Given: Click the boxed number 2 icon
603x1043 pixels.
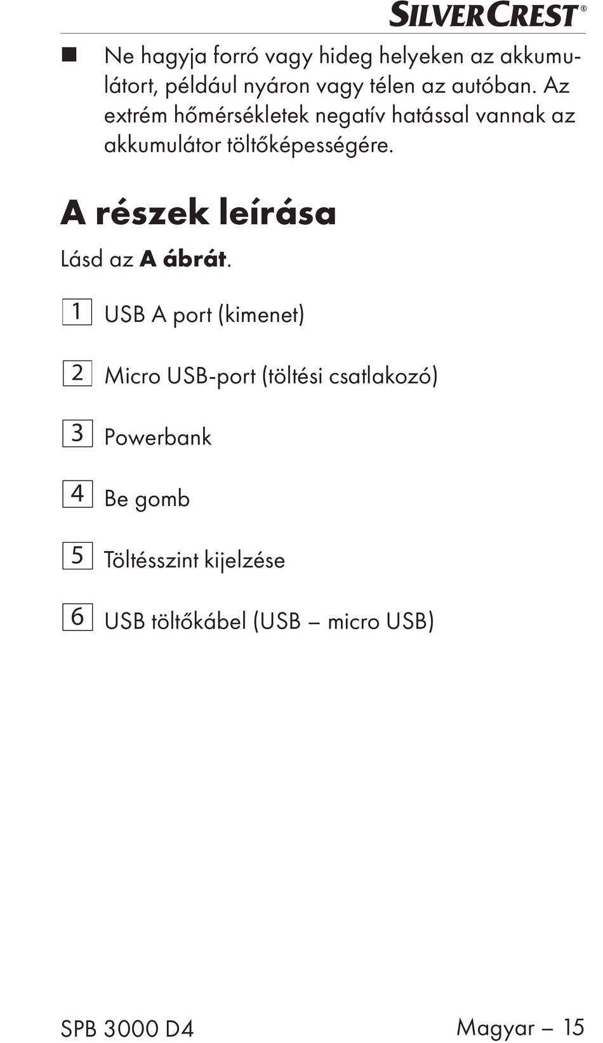Looking at the screenshot, I should click(x=77, y=373).
